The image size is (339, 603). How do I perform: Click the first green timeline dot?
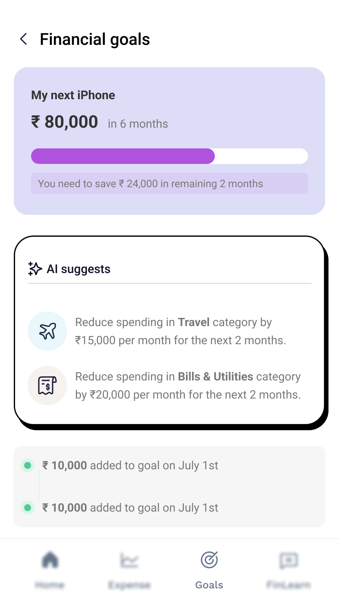28,465
